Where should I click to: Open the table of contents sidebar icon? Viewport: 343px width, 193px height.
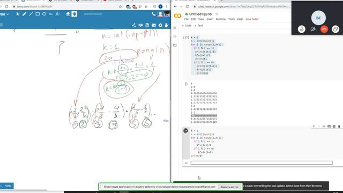(x=175, y=28)
